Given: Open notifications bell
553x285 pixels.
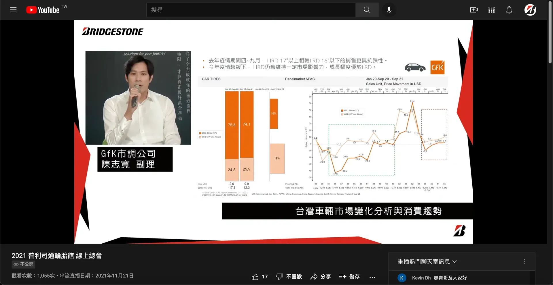Looking at the screenshot, I should tap(509, 10).
